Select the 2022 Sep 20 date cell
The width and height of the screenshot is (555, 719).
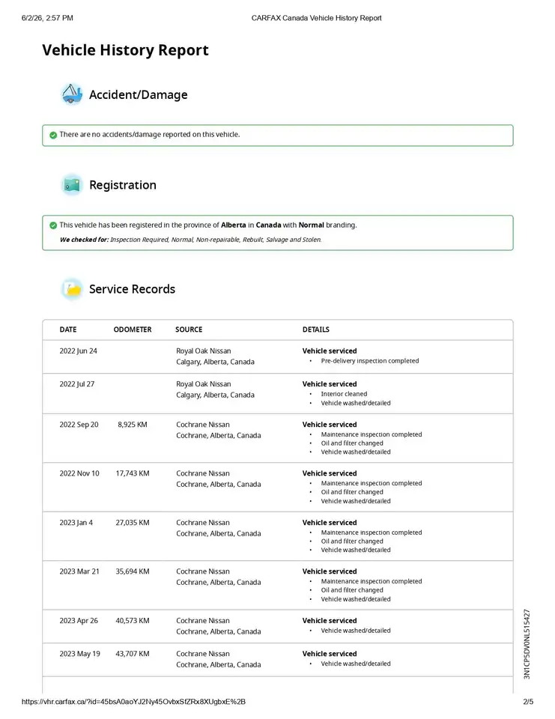79,425
